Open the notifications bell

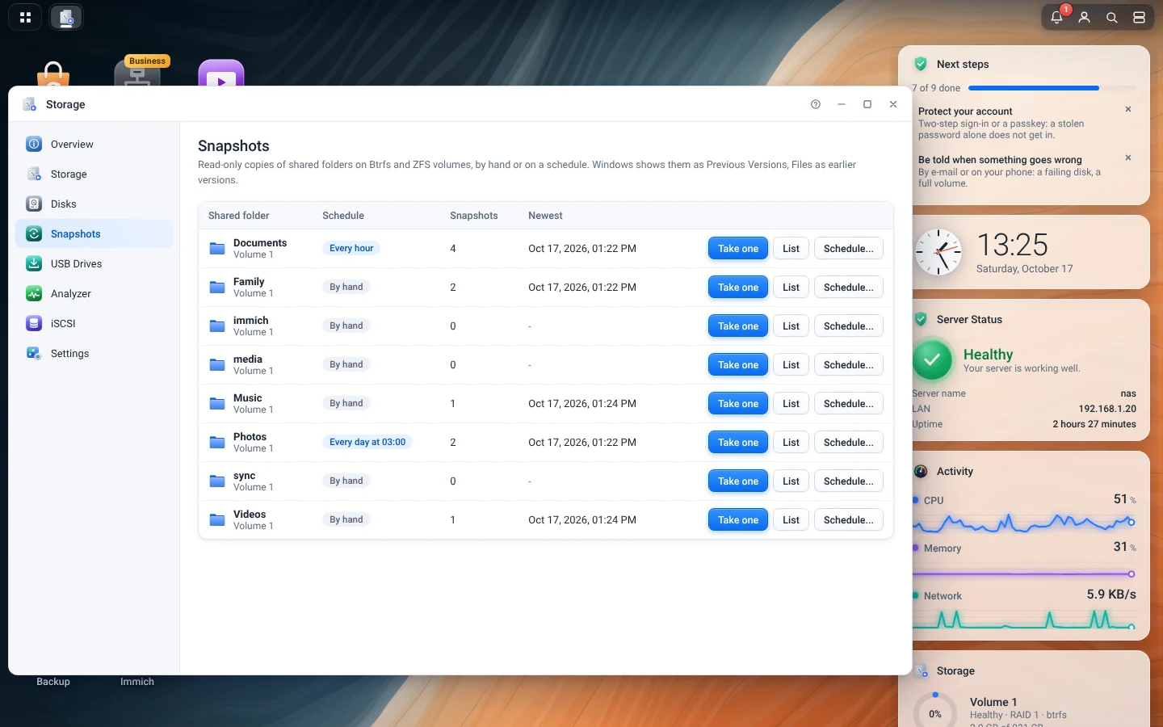tap(1057, 17)
